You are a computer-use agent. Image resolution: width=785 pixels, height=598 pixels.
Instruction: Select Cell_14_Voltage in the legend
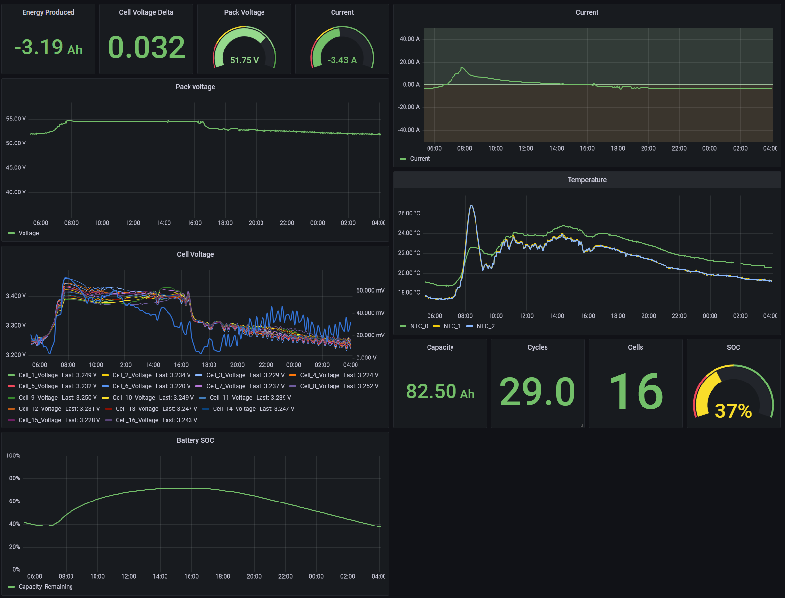tap(234, 409)
